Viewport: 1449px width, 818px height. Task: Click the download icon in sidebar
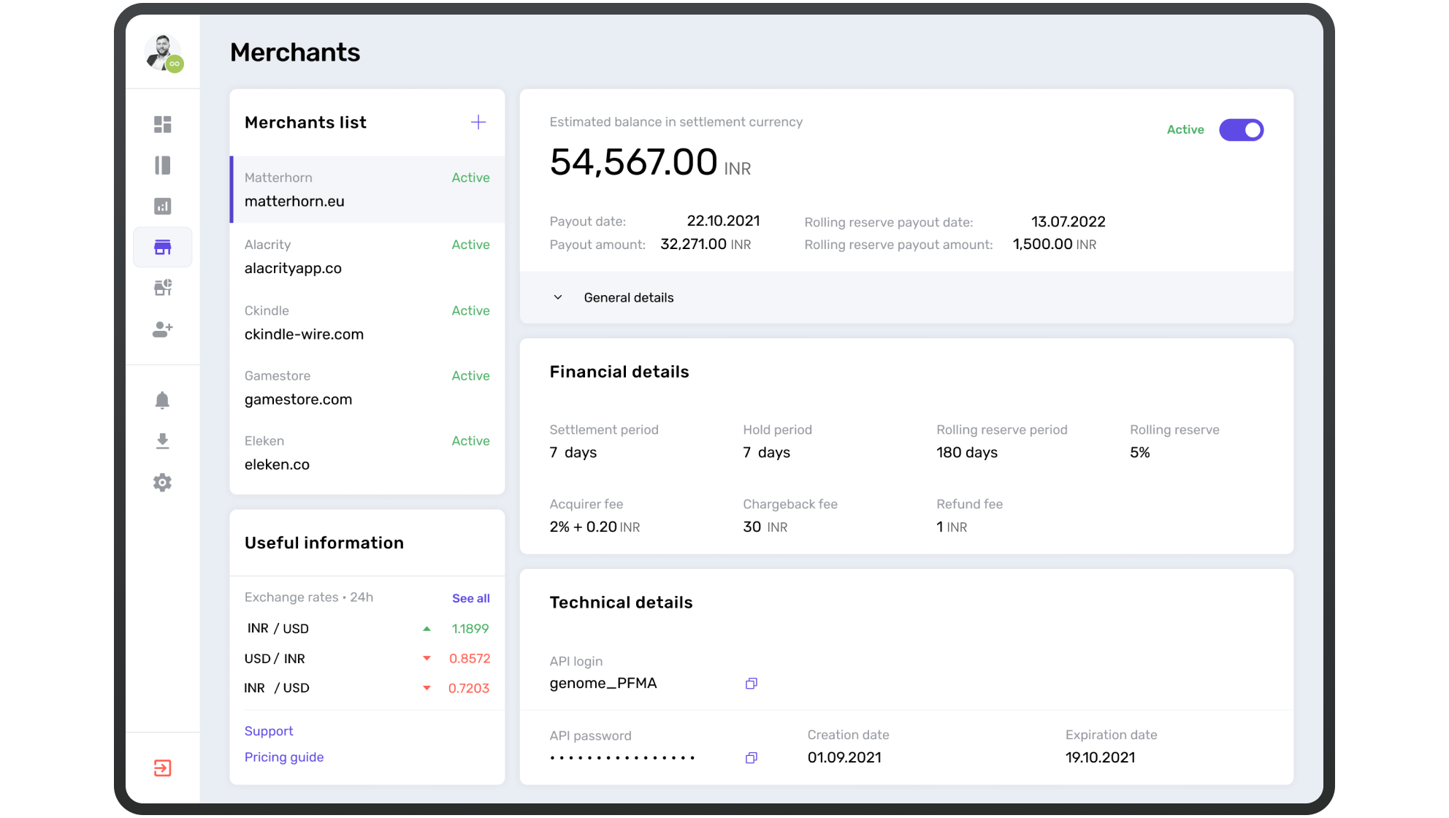point(162,441)
